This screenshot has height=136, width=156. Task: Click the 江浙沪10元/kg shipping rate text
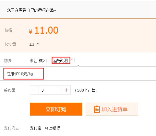point(20,74)
